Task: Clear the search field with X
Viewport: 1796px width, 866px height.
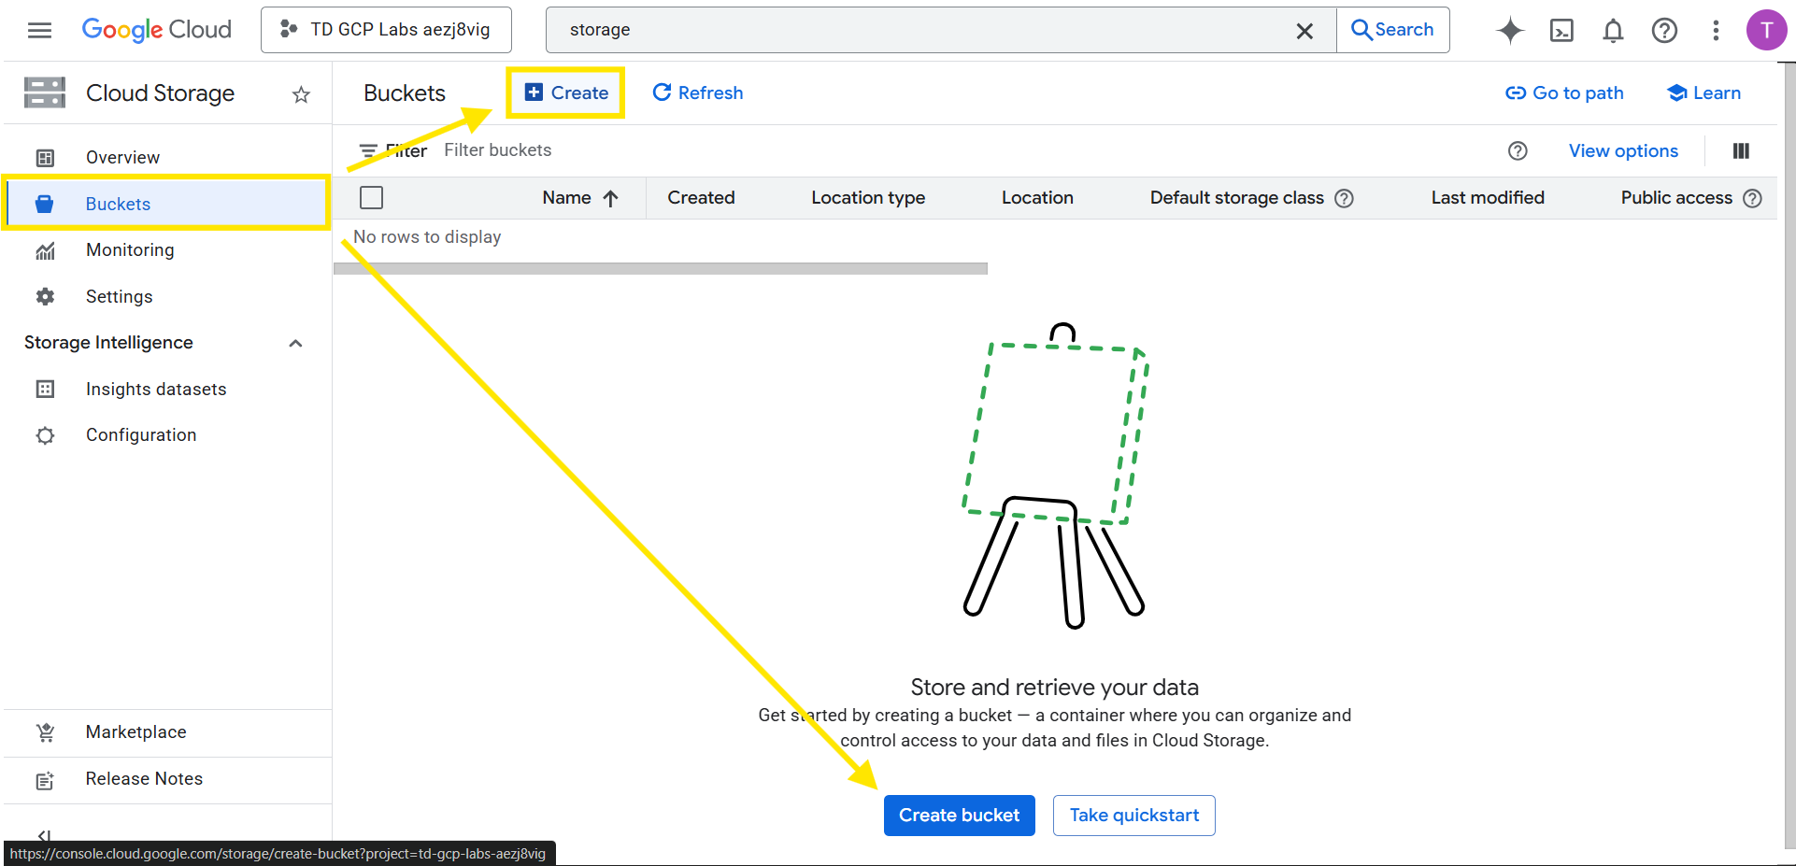Action: pos(1304,31)
